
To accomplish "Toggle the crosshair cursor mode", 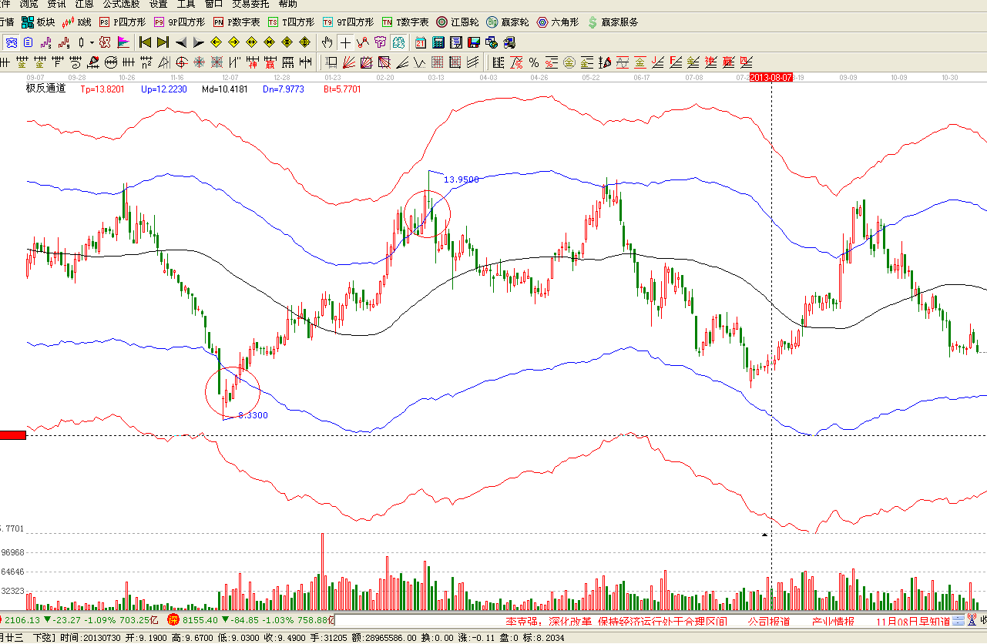I will click(345, 42).
